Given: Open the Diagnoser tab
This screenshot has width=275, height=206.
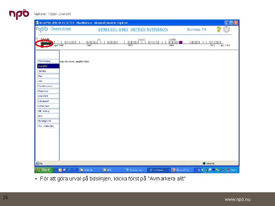Looking at the screenshot, I should coord(48,91).
